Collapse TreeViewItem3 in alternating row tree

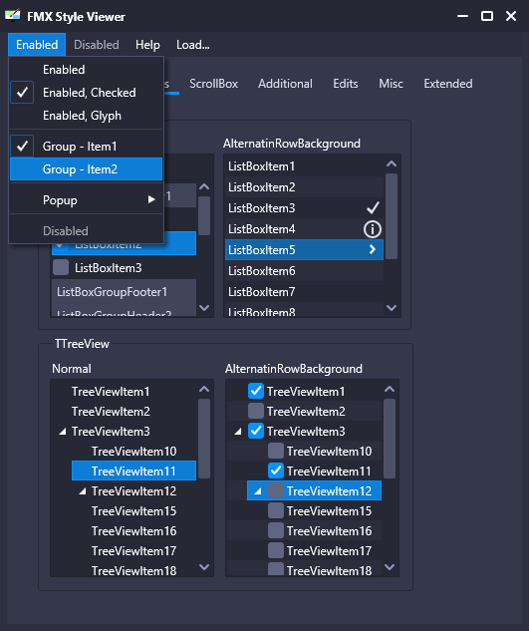(238, 432)
